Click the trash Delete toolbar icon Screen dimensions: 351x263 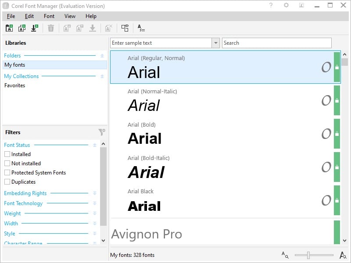tap(51, 28)
